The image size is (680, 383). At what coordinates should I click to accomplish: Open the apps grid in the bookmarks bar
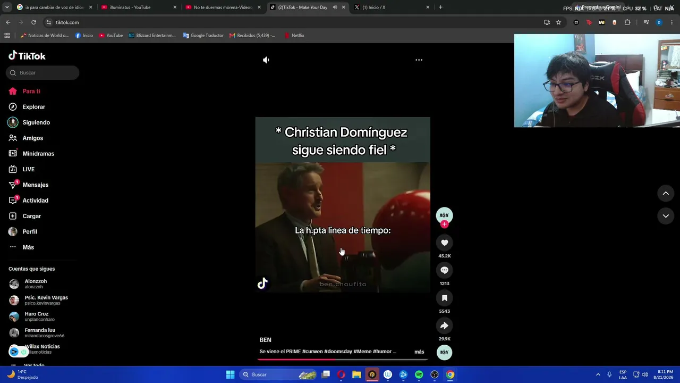point(7,36)
